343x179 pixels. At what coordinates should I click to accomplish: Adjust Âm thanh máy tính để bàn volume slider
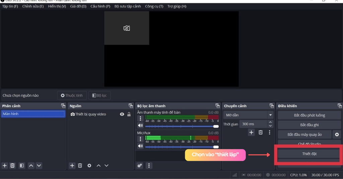(182, 126)
